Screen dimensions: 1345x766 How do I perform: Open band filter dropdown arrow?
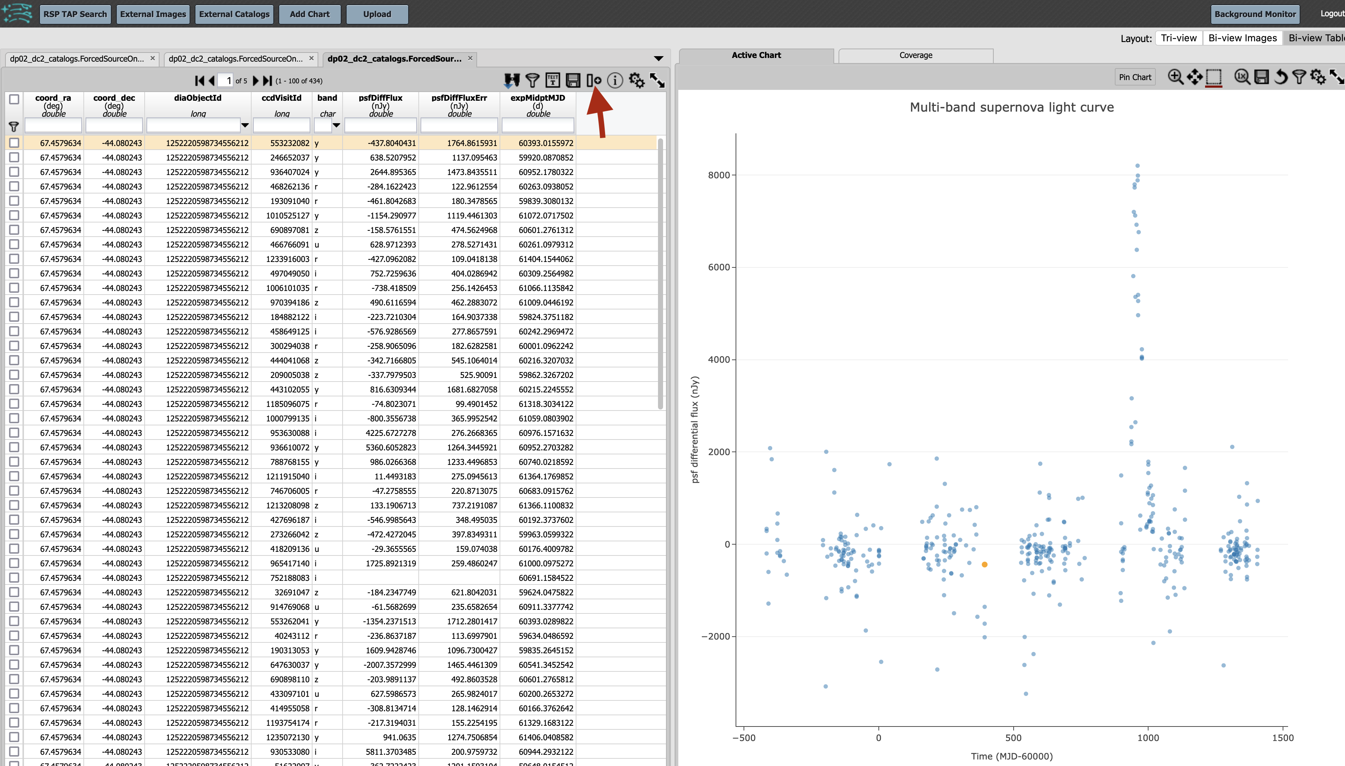tap(336, 125)
